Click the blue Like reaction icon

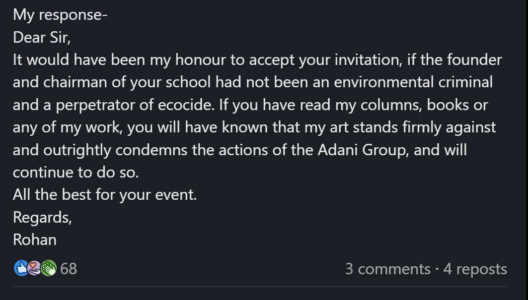(x=21, y=269)
